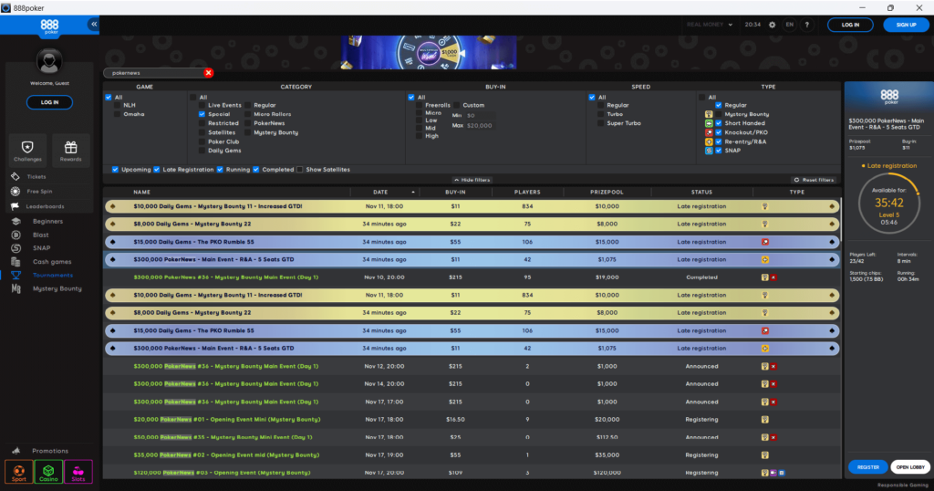Collapse filters with Hide filters
This screenshot has height=491, width=934.
click(x=472, y=180)
